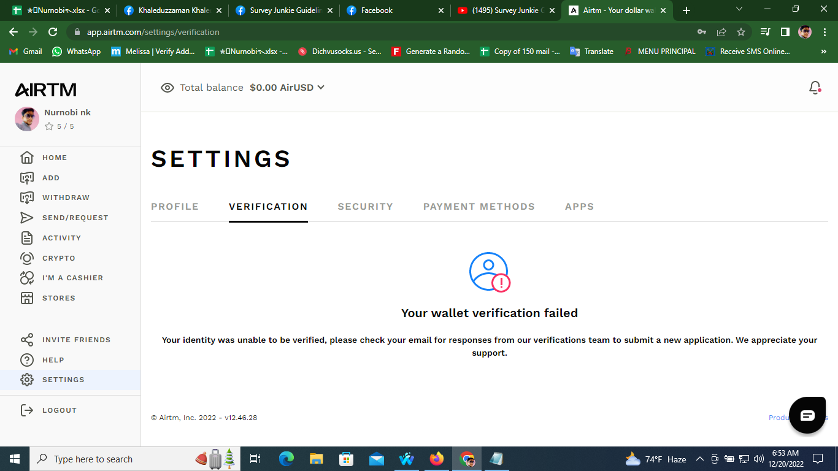Switch to the Payment Methods tab
This screenshot has width=838, height=471.
click(x=479, y=207)
